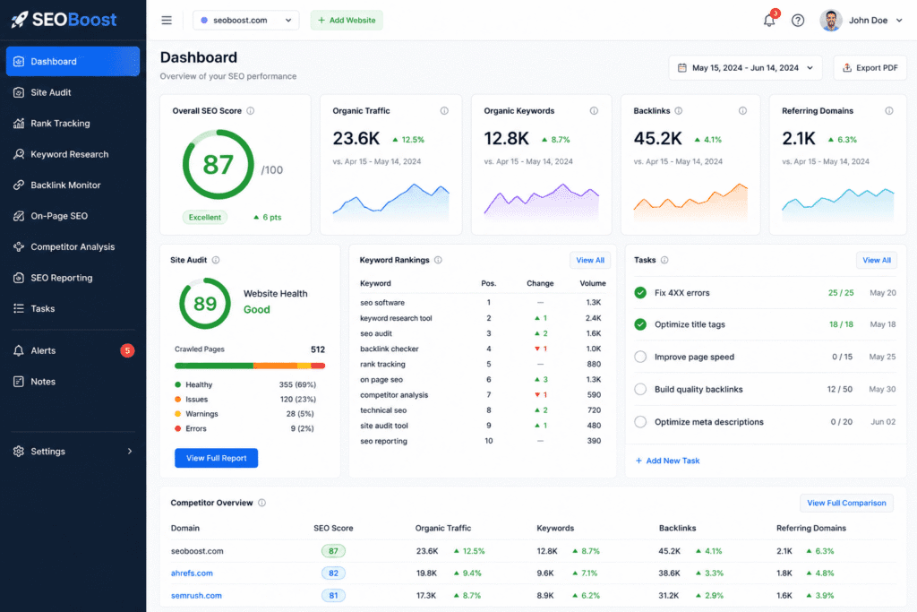This screenshot has width=917, height=612.
Task: Click info icon next to Site Audit title
Action: [216, 260]
